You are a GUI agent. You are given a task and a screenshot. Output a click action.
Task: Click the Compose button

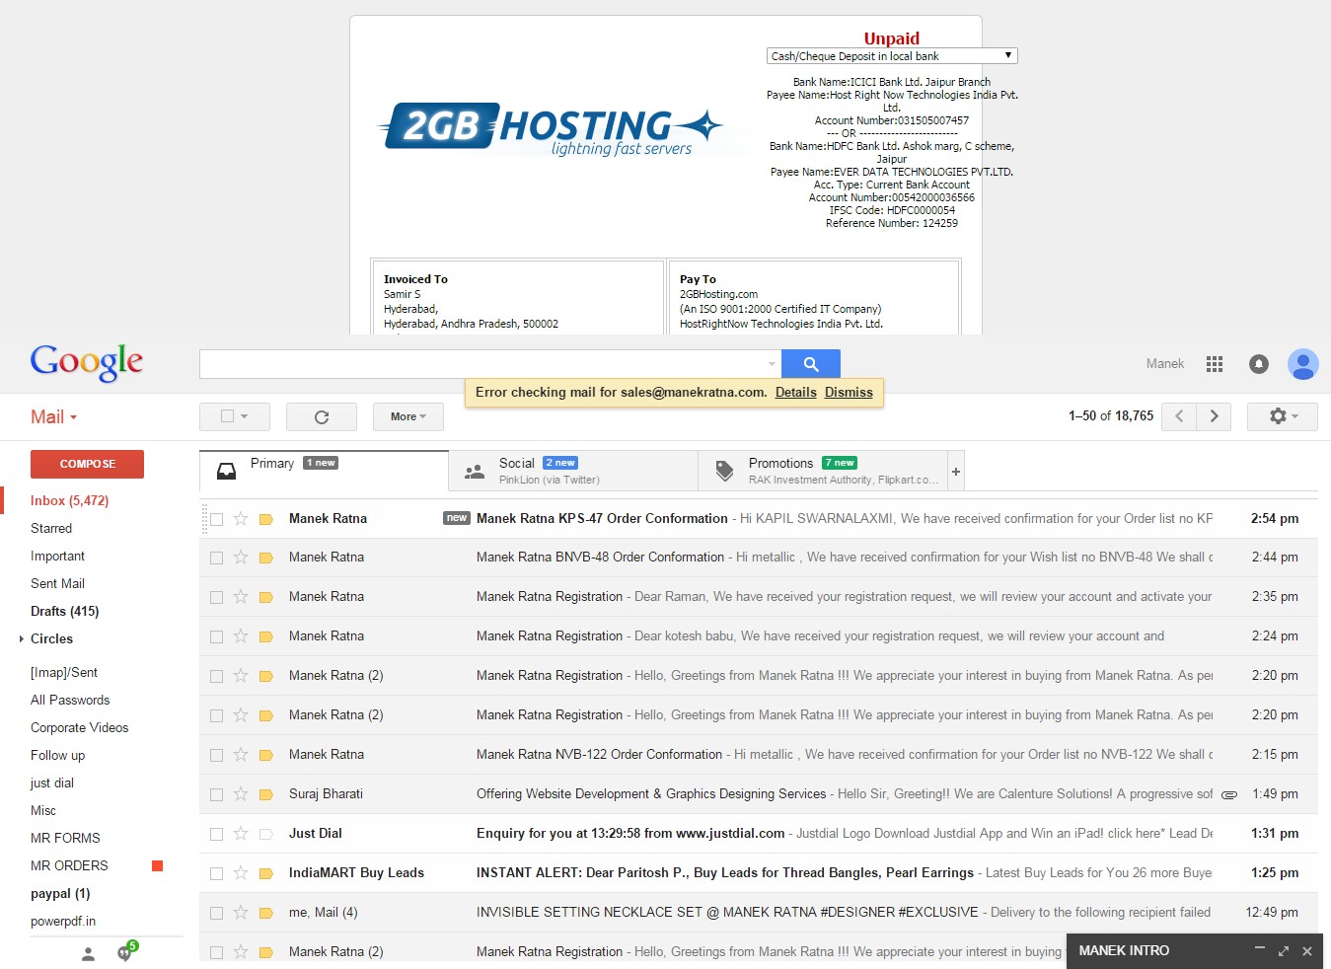click(87, 464)
